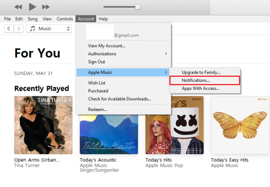Open the Music media type dropdown
The image size is (270, 187).
click(x=49, y=28)
